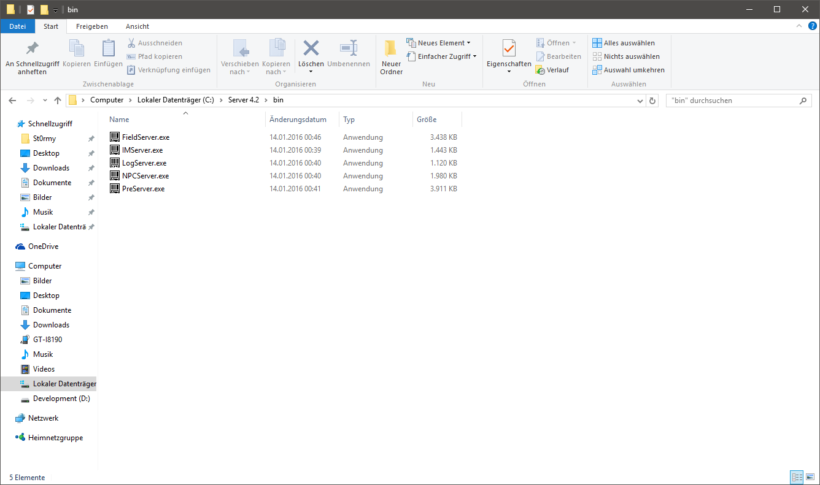Sort by Änderungsdatum column header
820x485 pixels.
[302, 120]
